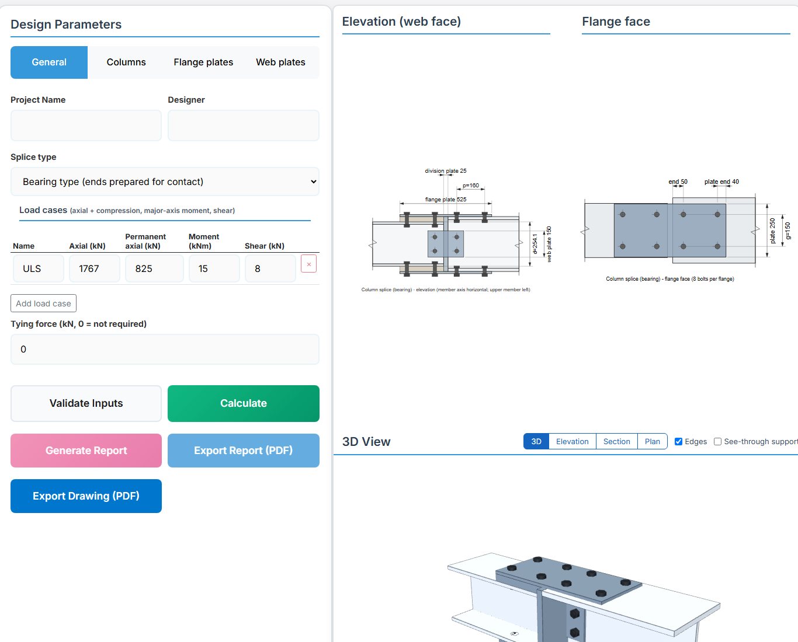Screen dimensions: 798x642
Task: Run the Calculate button
Action: [x=244, y=403]
